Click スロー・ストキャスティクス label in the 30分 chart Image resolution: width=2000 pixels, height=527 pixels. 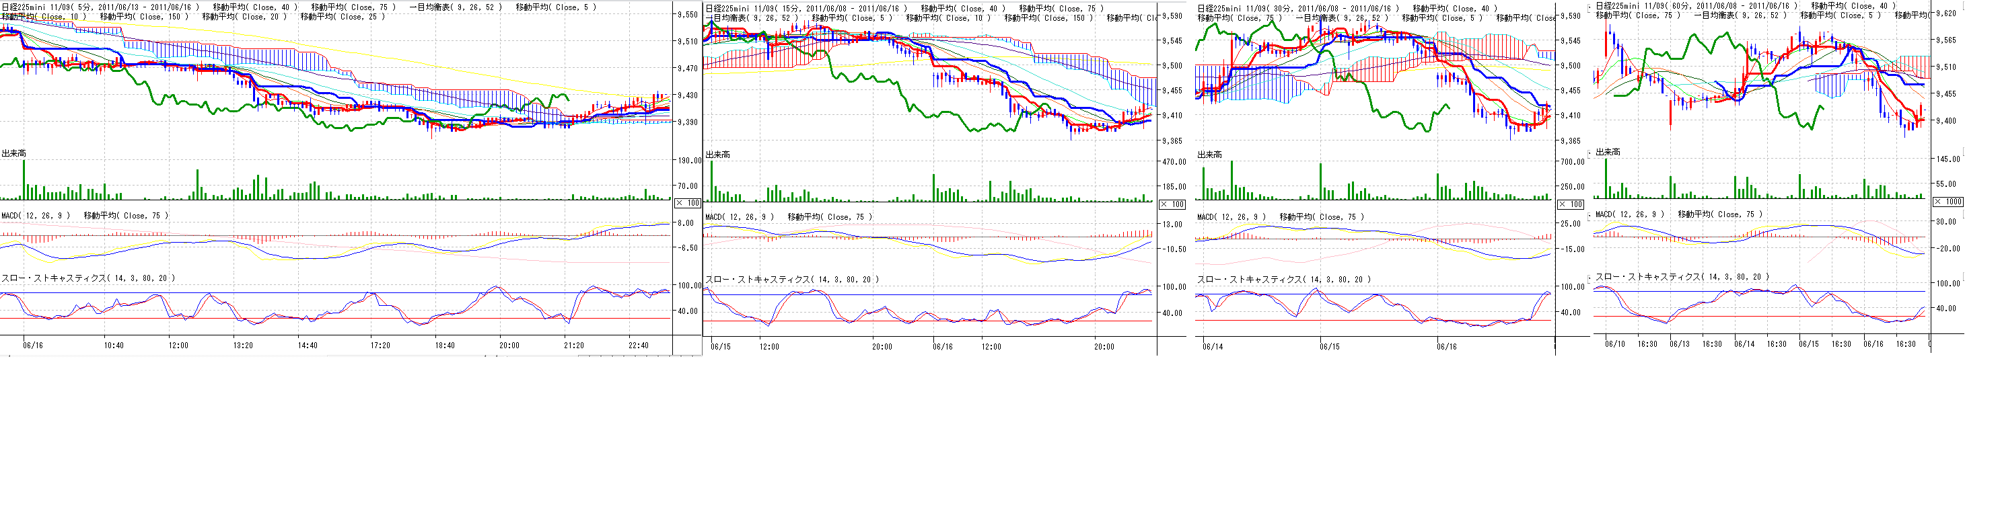point(1283,280)
